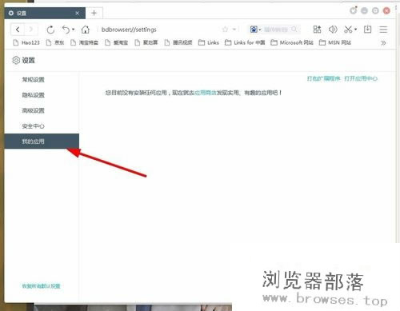The height and width of the screenshot is (311, 400).
Task: Open the Links bookmark folder
Action: (209, 42)
